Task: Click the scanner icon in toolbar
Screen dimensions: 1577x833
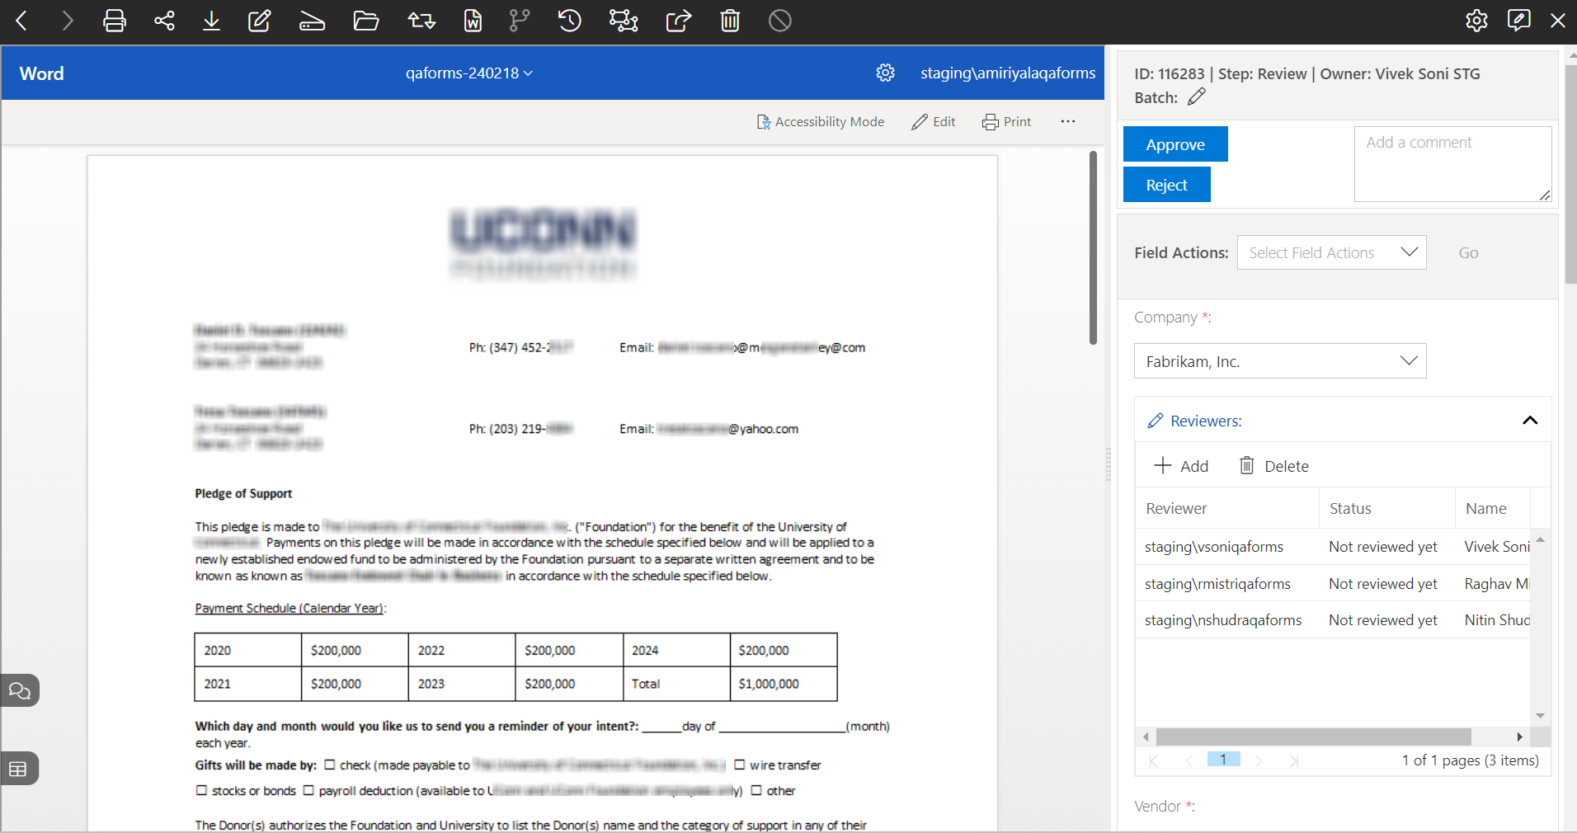Action: tap(312, 21)
